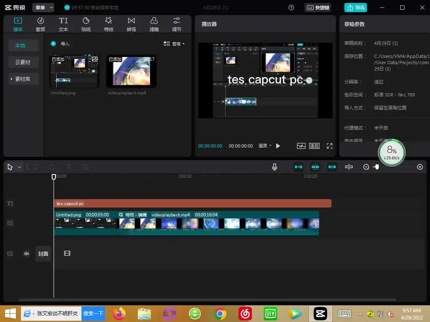Select the videoplayback.mp4 clip on timeline
Viewport: 430px width, 322px height.
218,223
